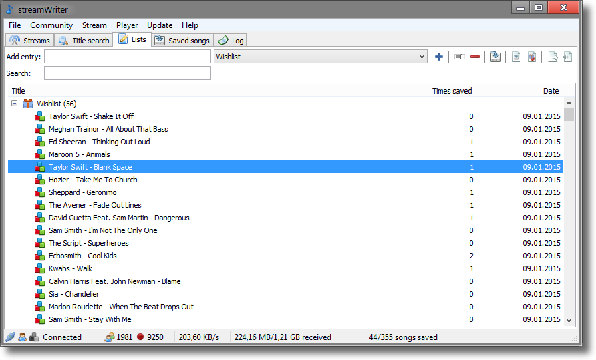Click the list scrollbar down arrow

[569, 320]
